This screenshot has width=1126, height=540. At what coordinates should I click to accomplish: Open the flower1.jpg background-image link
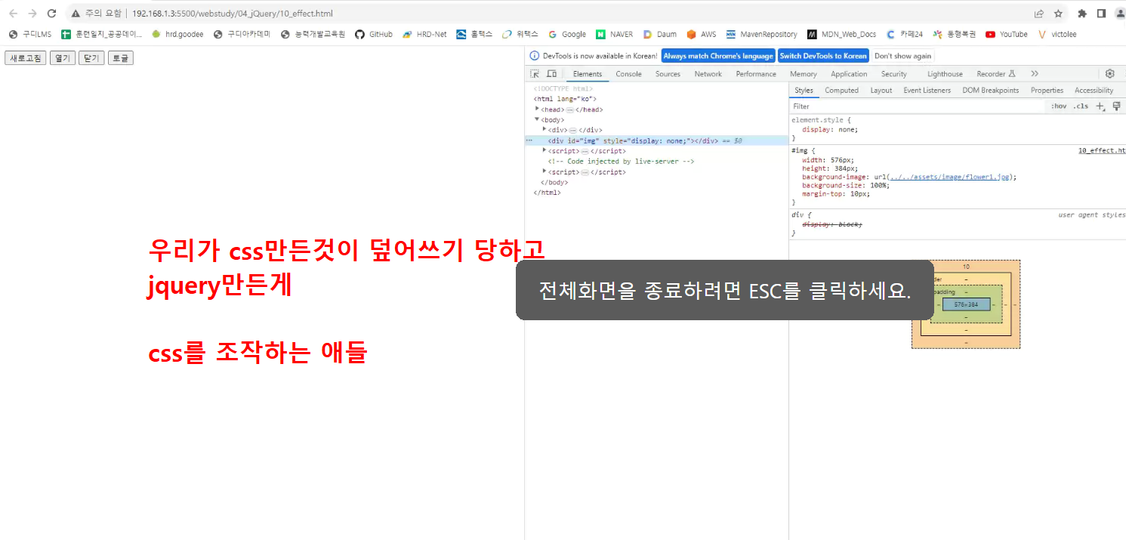[x=950, y=177]
